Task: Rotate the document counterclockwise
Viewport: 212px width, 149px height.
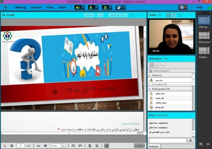Action: [x=73, y=146]
